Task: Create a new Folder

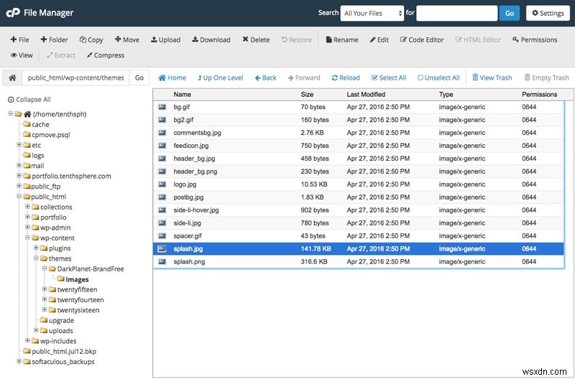Action: coord(54,39)
